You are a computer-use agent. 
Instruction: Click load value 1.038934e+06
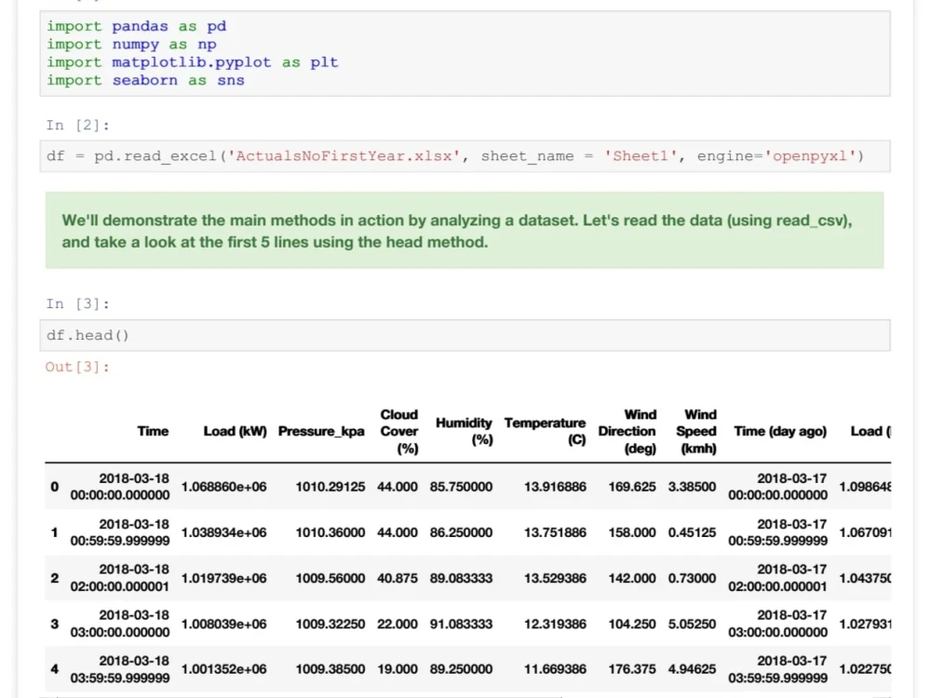[223, 532]
